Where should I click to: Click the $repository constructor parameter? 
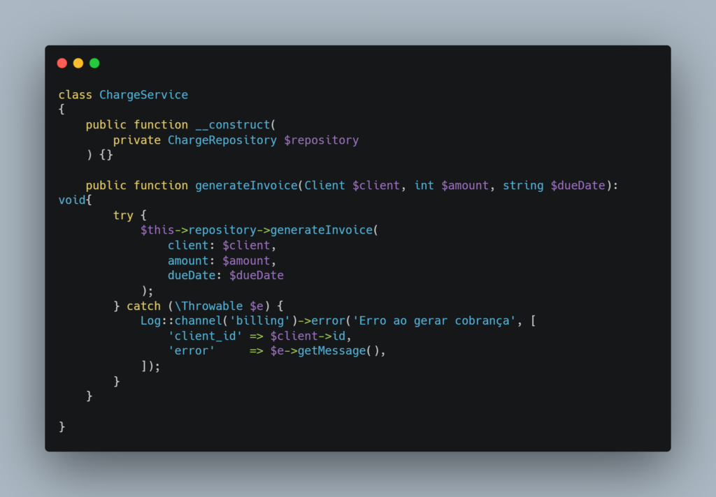tap(322, 140)
